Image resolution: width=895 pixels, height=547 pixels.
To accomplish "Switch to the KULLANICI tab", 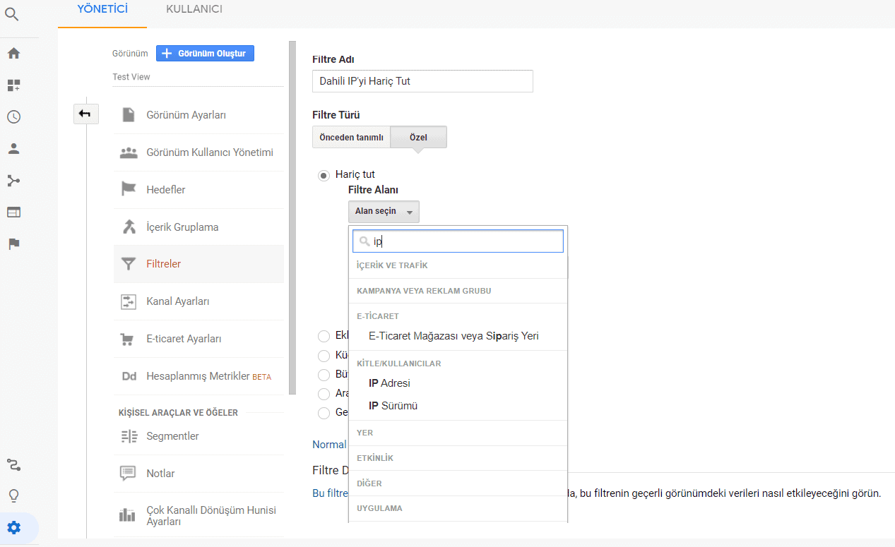I will (x=194, y=9).
